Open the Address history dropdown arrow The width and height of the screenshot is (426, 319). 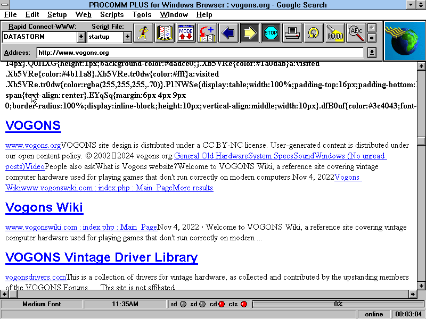[372, 52]
